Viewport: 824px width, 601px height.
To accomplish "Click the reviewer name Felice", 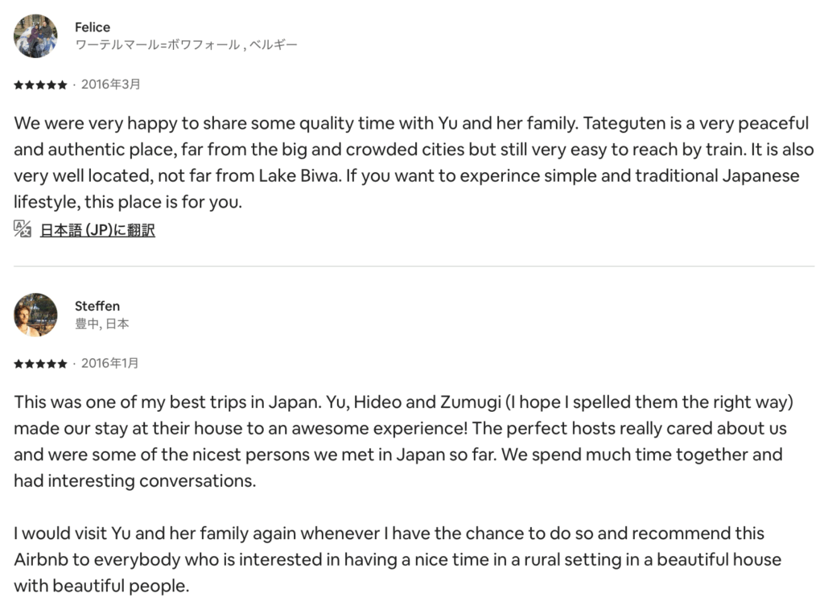I will 93,27.
